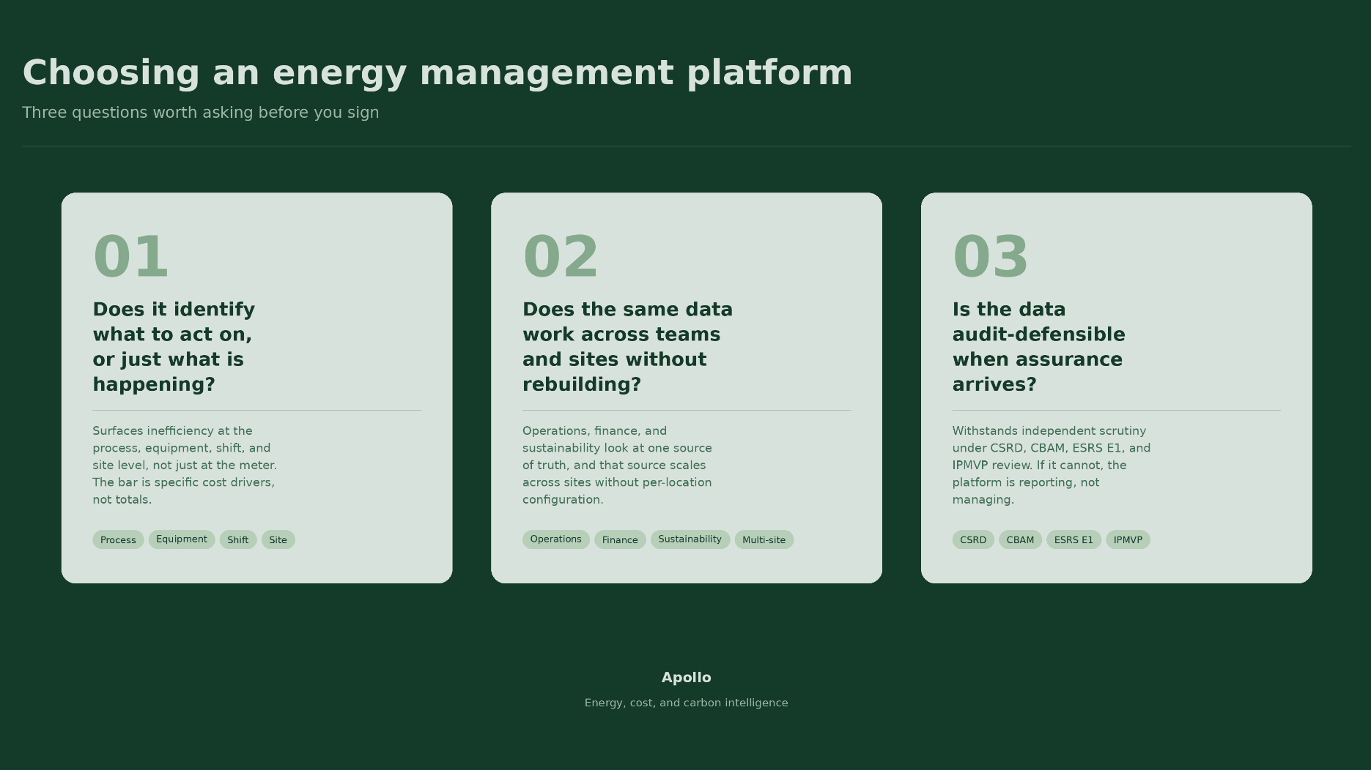Click the 'Apollo' brand name
This screenshot has width=1371, height=770.
[687, 678]
